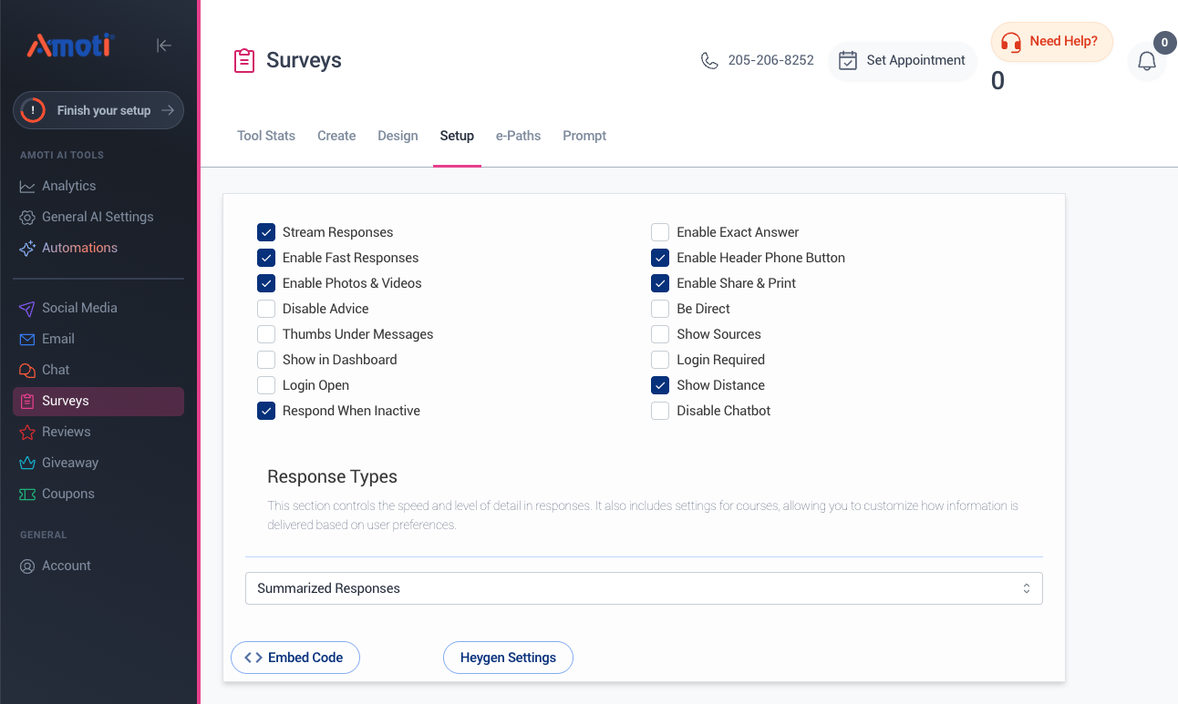Switch to the Design tab

[398, 136]
